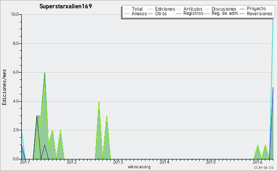
Task: Click the chart title Superstarxalien169
Action: [x=66, y=6]
